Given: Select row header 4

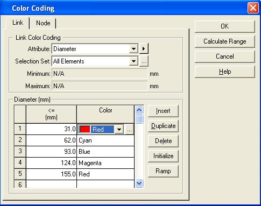Looking at the screenshot, I should pos(20,163).
